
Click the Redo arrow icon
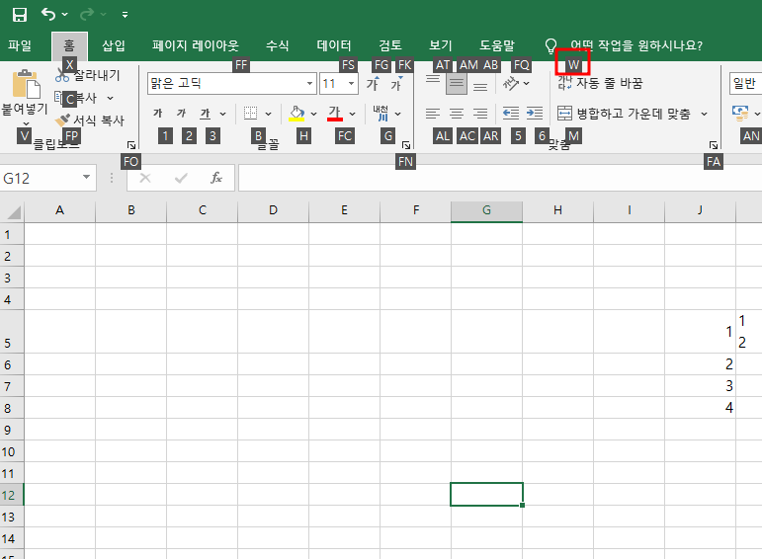(x=87, y=15)
